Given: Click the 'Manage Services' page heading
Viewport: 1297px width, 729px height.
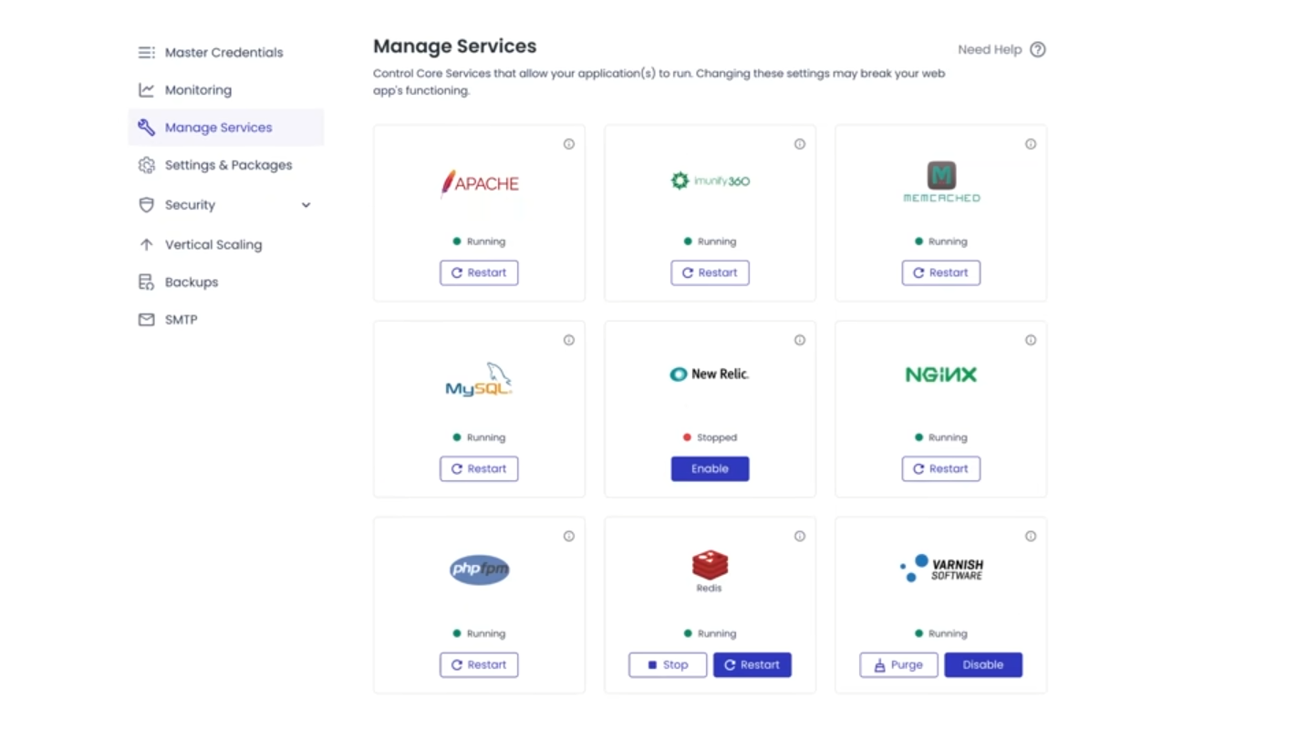Looking at the screenshot, I should point(455,46).
